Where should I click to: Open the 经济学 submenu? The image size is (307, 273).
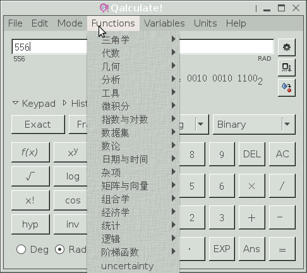(x=133, y=212)
